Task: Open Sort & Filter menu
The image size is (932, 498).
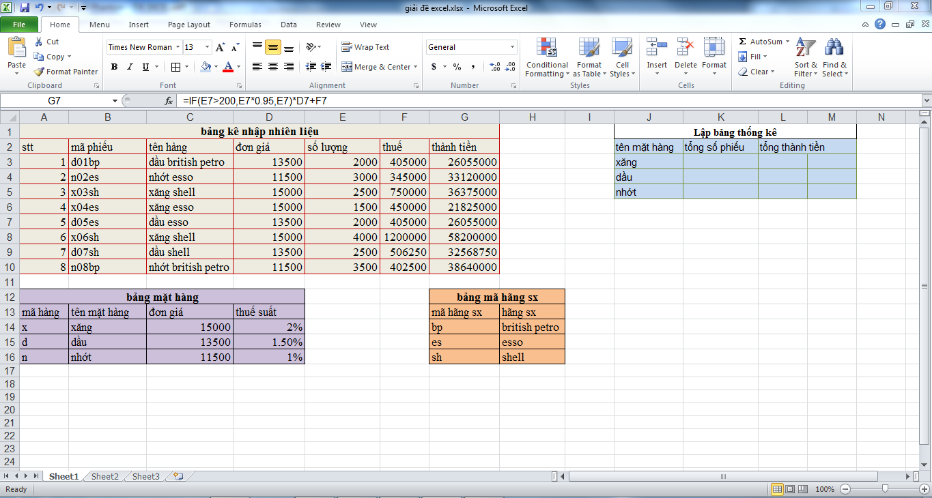Action: coord(806,57)
